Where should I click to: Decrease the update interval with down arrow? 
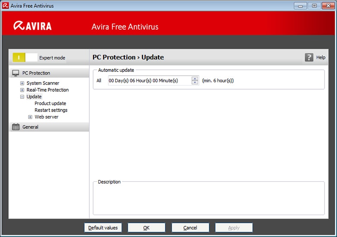tap(195, 82)
